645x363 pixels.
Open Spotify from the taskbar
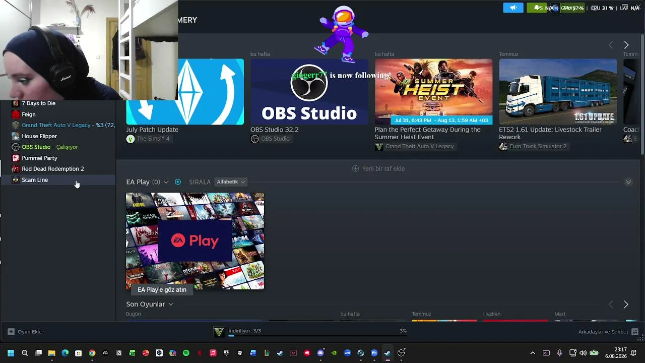pyautogui.click(x=186, y=353)
